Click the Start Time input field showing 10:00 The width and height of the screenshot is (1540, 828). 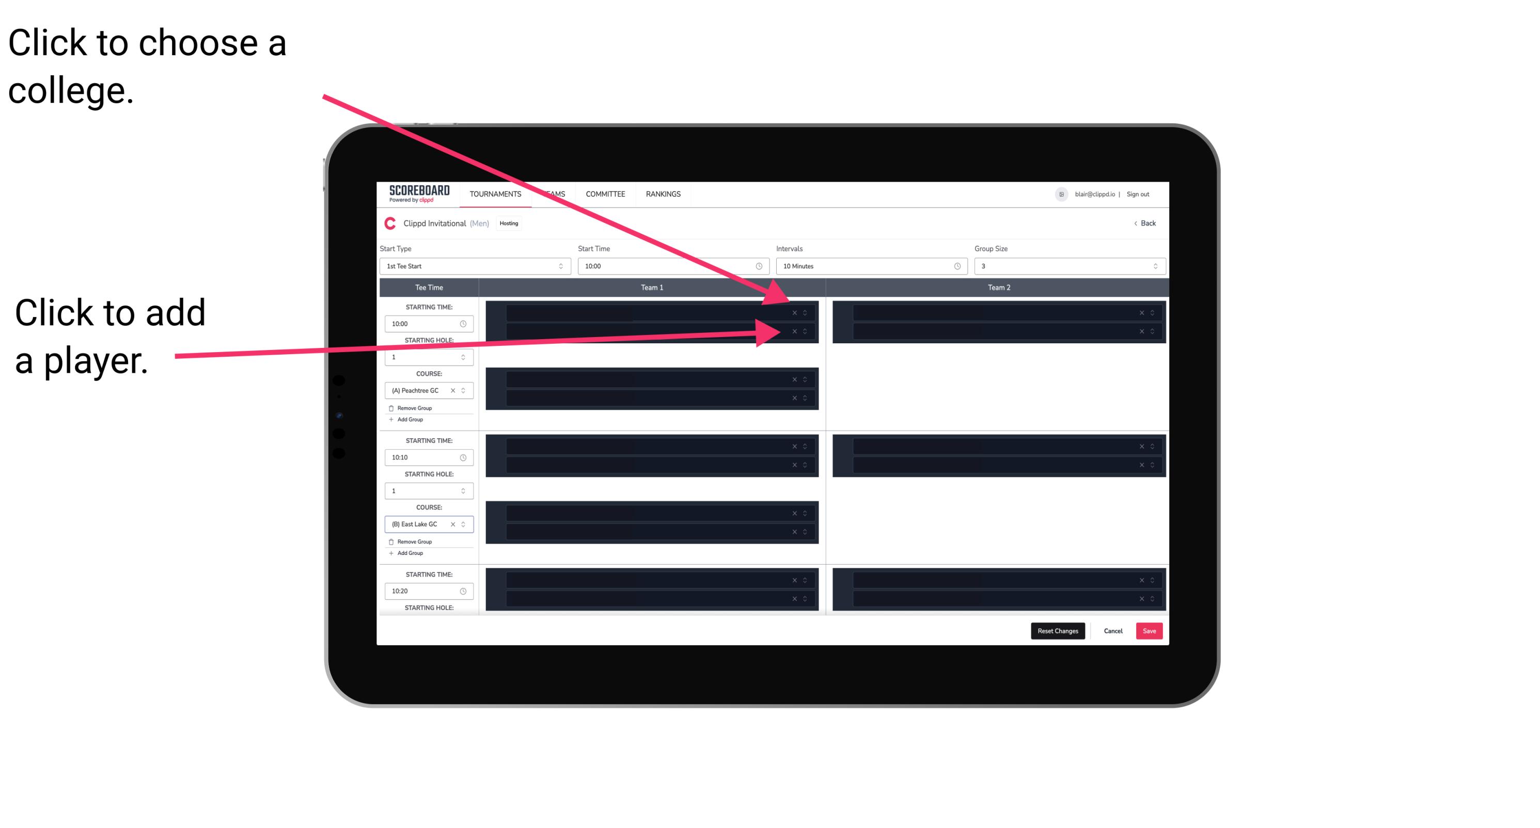click(x=672, y=266)
